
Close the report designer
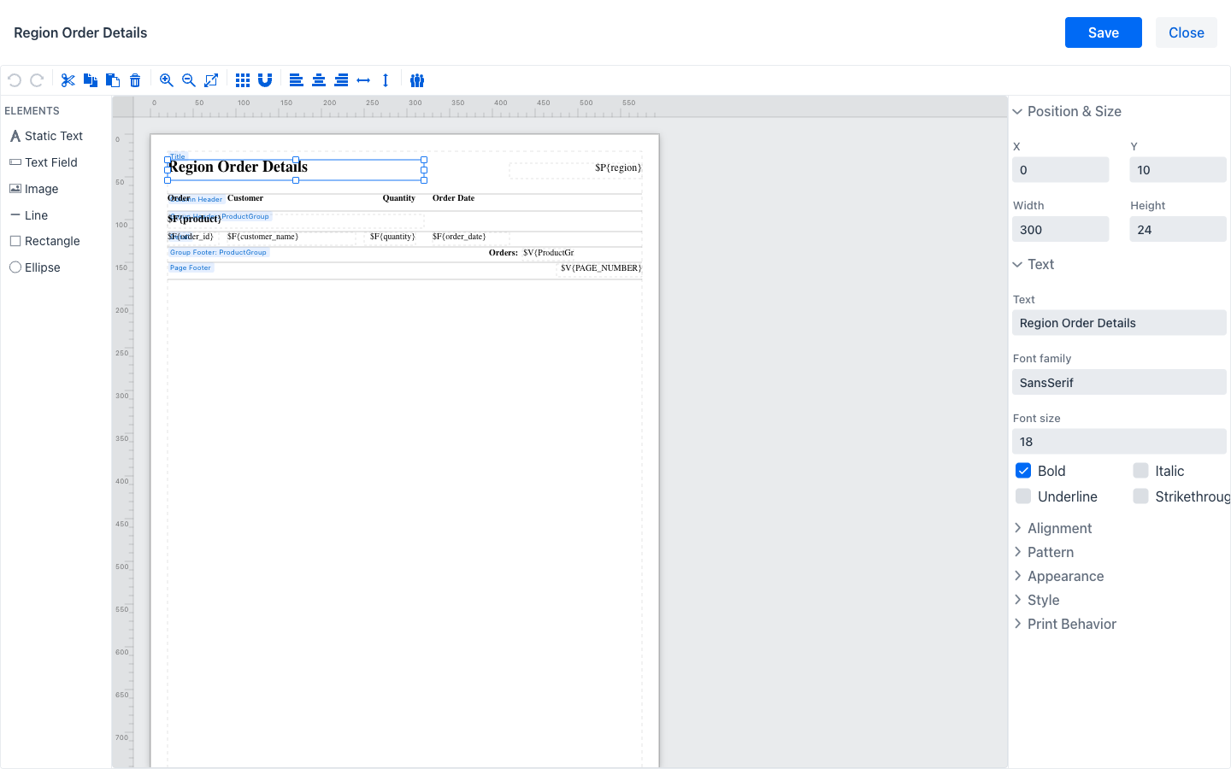tap(1187, 32)
